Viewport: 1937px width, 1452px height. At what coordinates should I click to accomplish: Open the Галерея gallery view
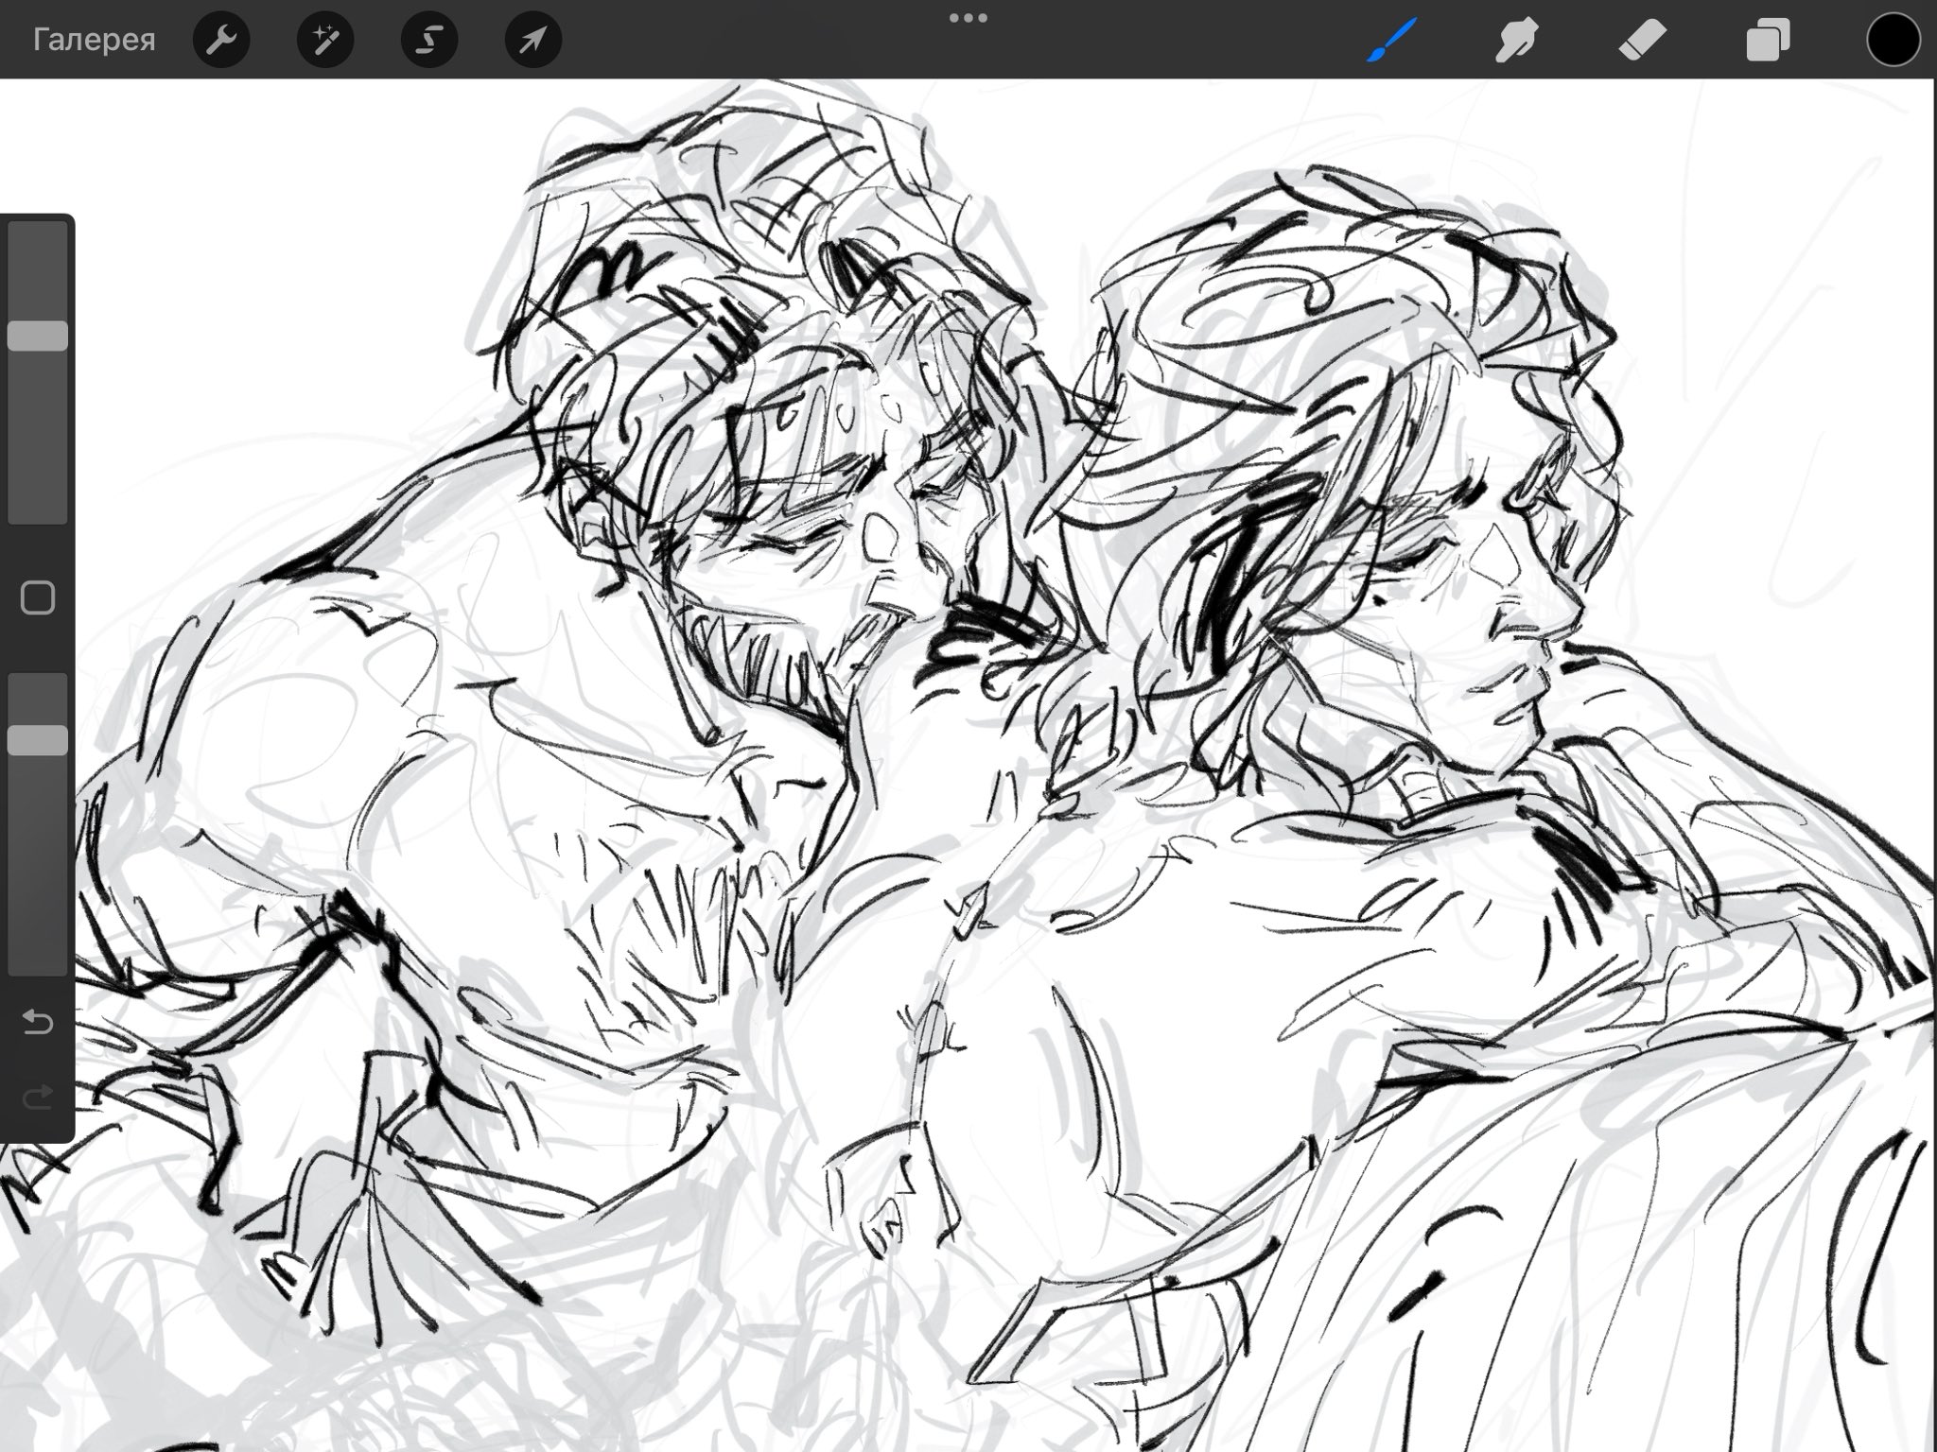point(94,40)
